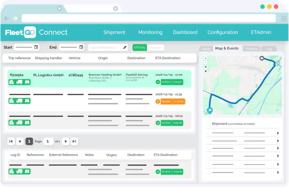Open the Monitoring menu

(150, 32)
